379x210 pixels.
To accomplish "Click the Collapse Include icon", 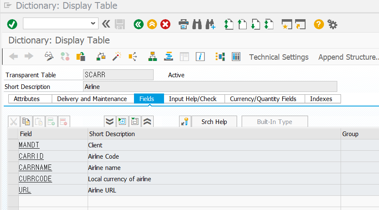I will coord(135,121).
